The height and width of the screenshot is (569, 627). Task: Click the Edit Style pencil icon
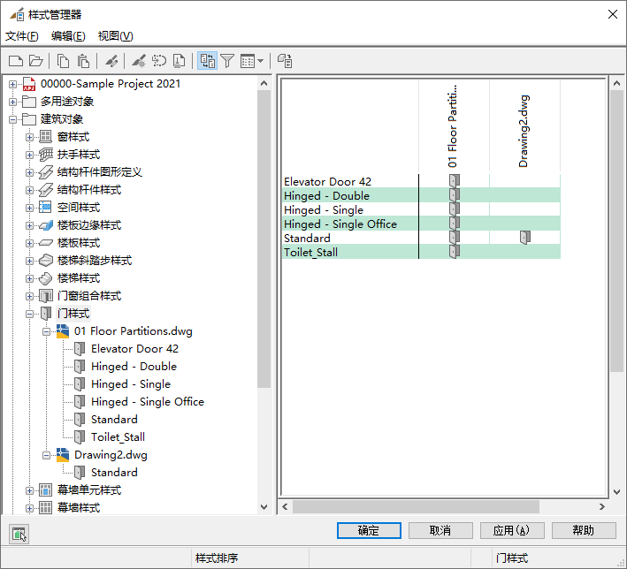(x=111, y=61)
